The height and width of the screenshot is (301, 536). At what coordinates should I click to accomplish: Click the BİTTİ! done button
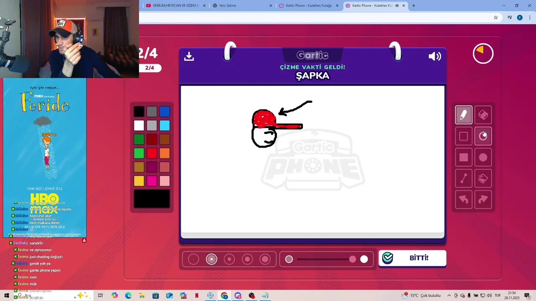412,258
